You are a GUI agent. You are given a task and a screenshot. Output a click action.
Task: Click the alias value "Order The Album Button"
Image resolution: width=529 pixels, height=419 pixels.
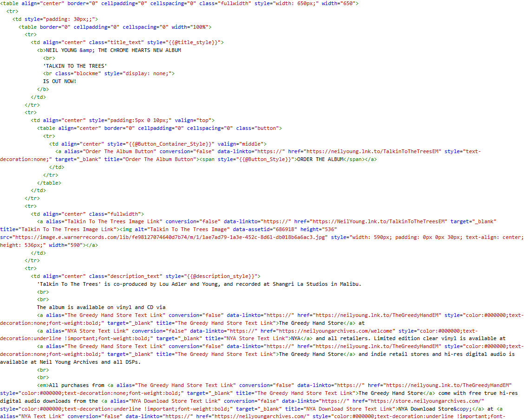[119, 151]
